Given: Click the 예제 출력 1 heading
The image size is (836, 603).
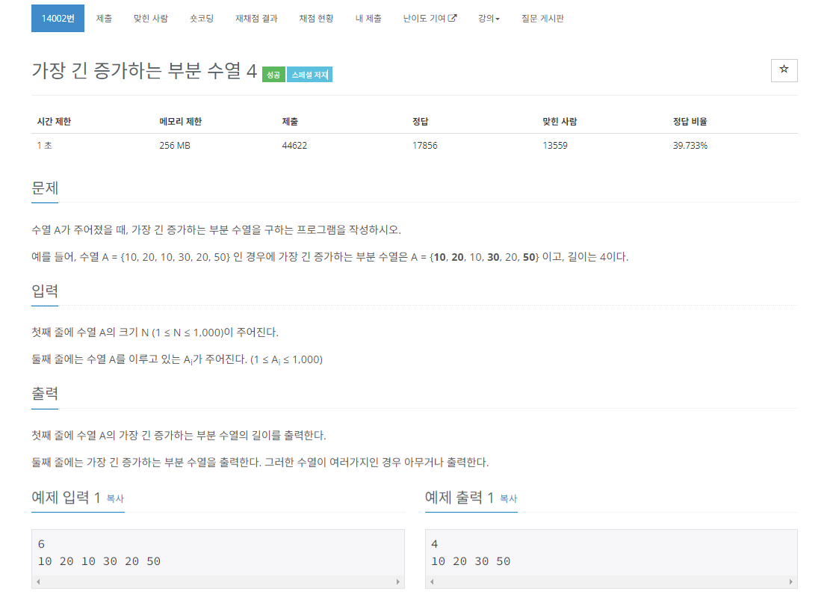Looking at the screenshot, I should (x=459, y=498).
